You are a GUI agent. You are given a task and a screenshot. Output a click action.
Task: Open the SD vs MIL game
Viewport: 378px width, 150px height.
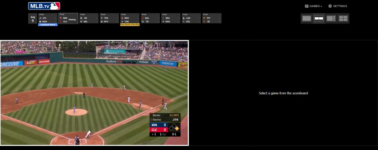tap(89, 18)
